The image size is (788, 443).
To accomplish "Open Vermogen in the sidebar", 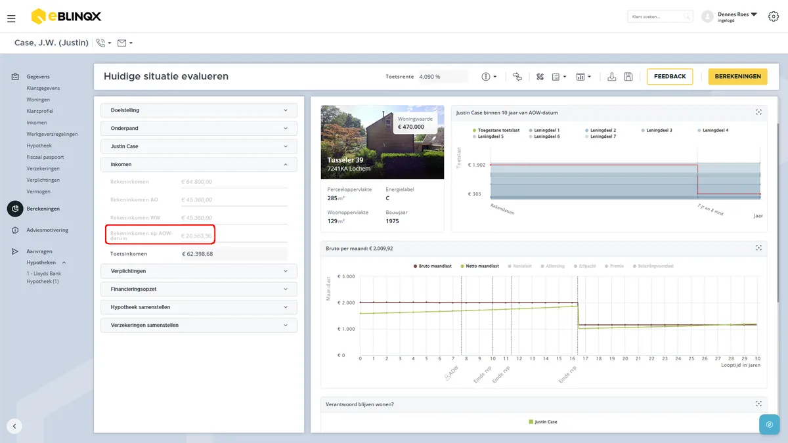I will pos(38,192).
